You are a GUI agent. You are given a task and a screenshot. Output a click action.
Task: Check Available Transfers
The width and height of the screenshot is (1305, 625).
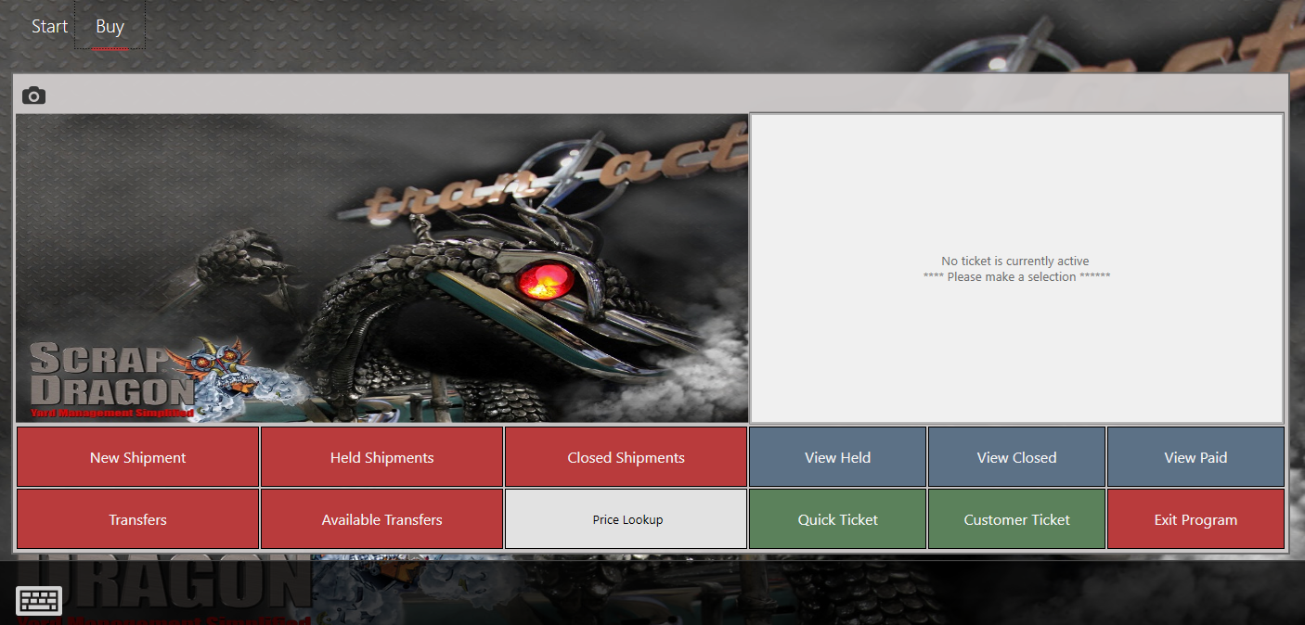381,519
